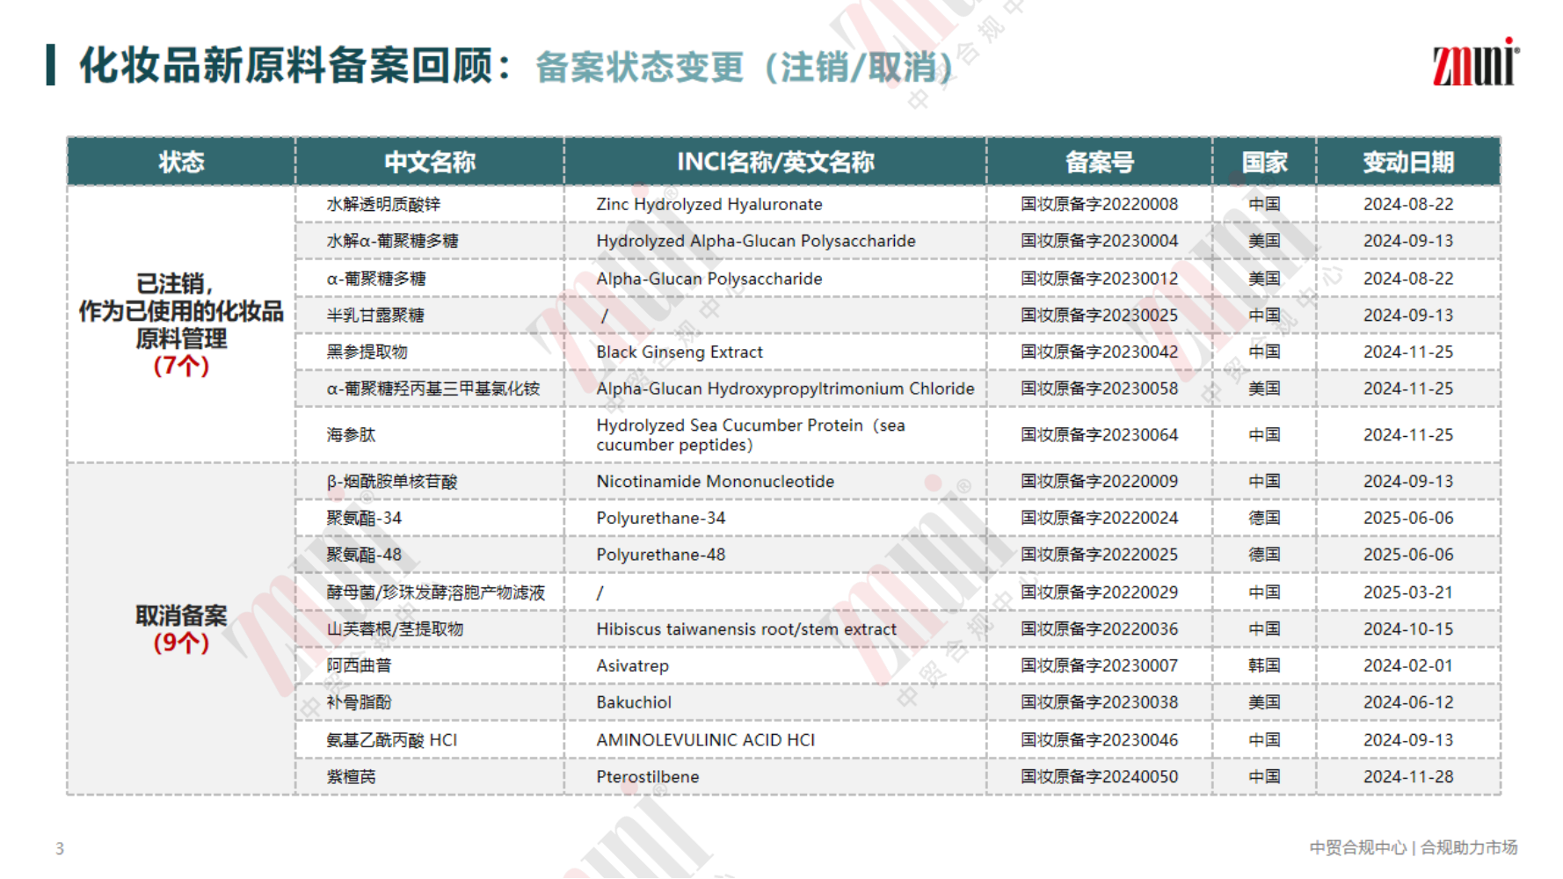Click filing number 国妆原备字20220009

click(x=1099, y=482)
